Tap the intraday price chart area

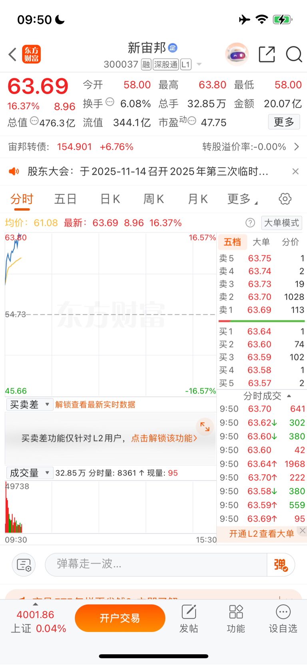pos(110,314)
